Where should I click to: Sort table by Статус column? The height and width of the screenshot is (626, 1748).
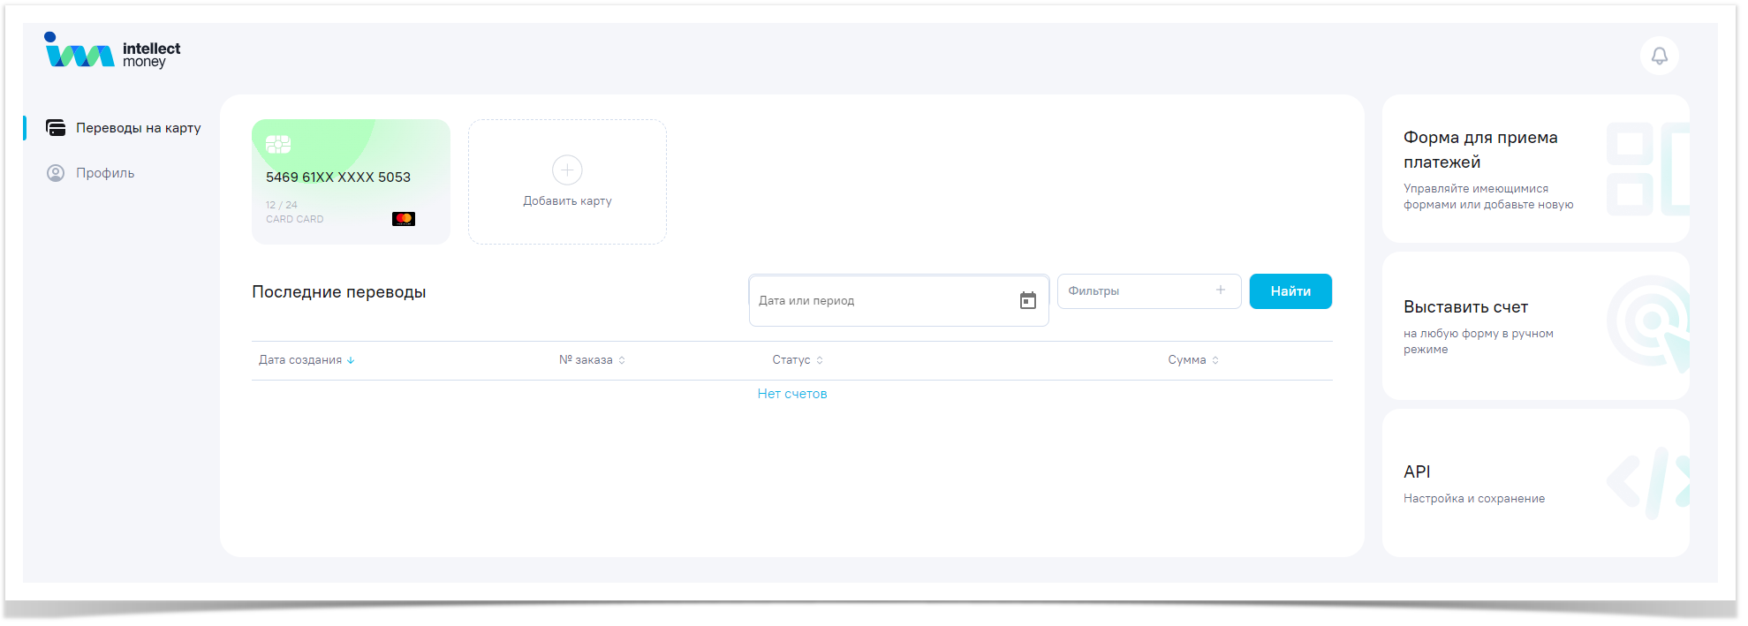pos(797,360)
